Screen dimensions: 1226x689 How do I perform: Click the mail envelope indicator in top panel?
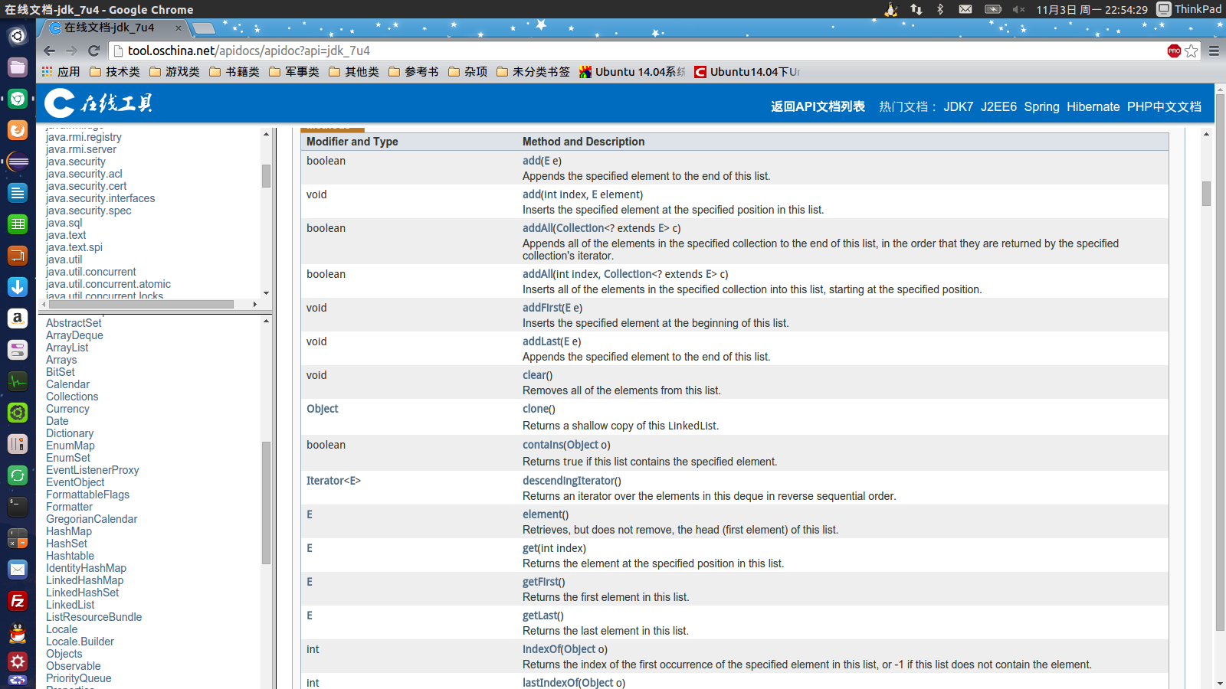tap(965, 9)
